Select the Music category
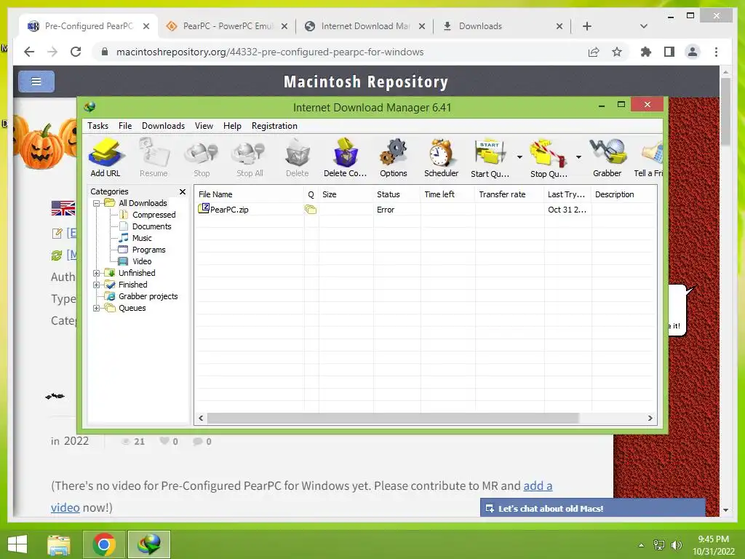The width and height of the screenshot is (745, 559). click(x=142, y=238)
